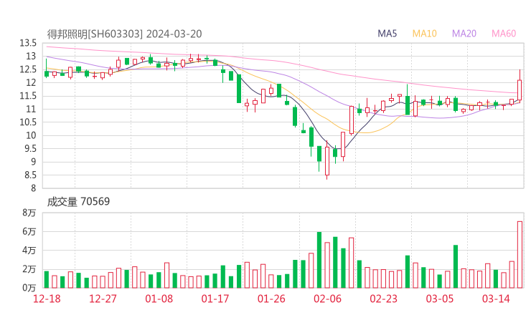Click the 6万 volume axis label

coord(29,231)
